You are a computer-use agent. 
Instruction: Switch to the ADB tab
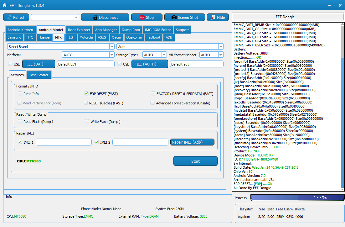click(169, 37)
